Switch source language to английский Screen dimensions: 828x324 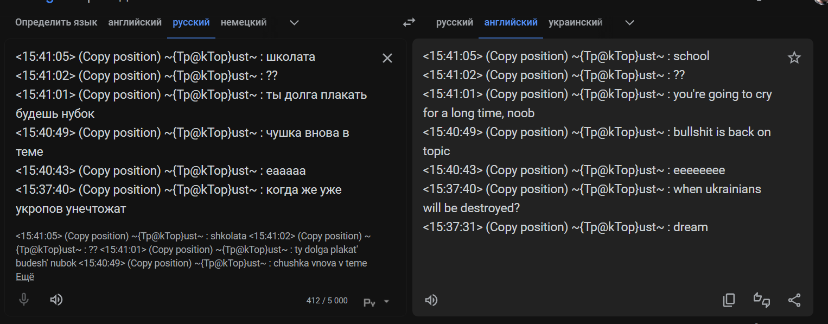click(x=135, y=22)
